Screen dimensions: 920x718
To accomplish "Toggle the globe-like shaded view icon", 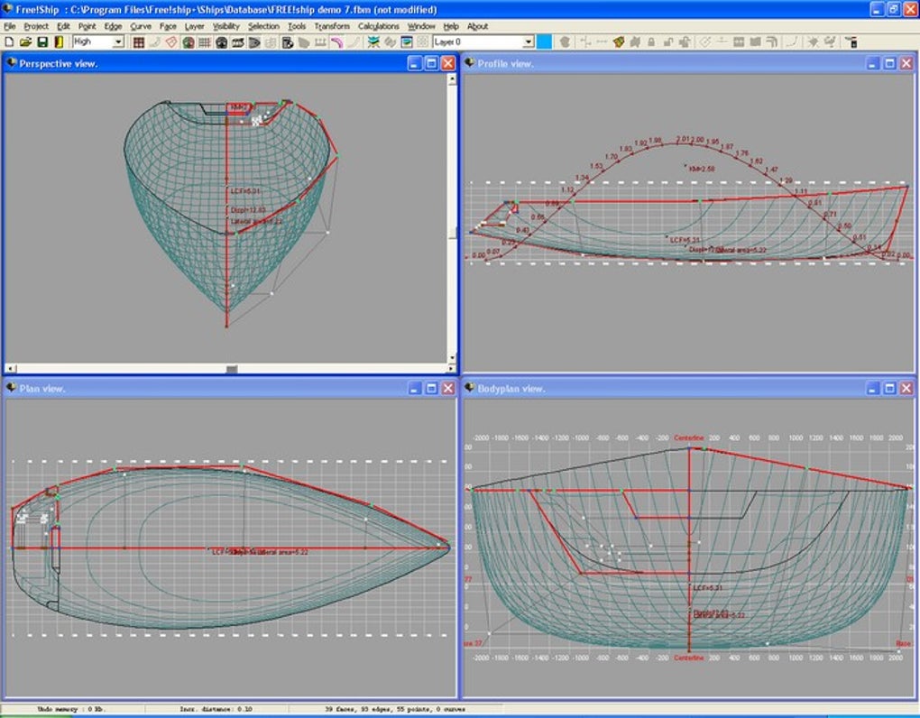I will 188,42.
